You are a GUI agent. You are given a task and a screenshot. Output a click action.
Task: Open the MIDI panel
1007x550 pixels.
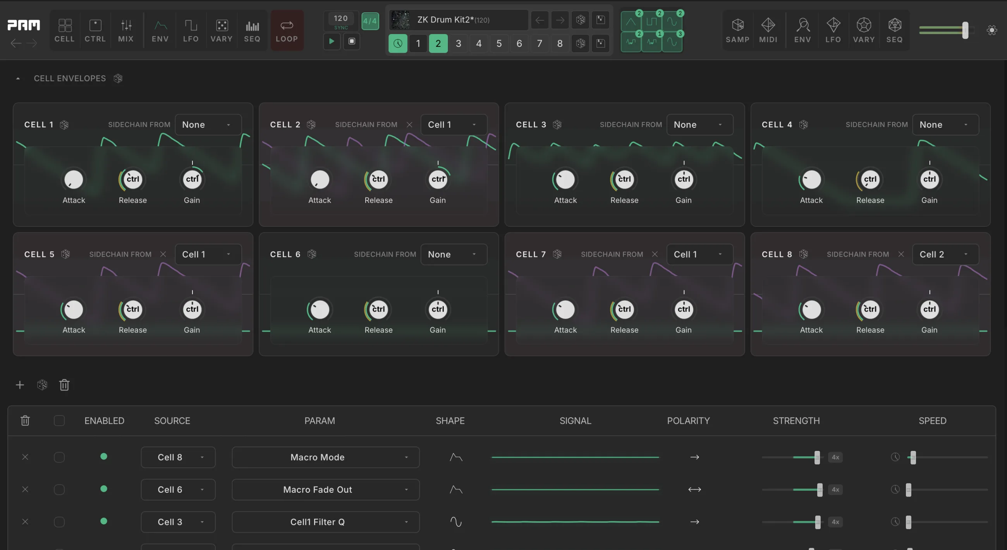[768, 31]
